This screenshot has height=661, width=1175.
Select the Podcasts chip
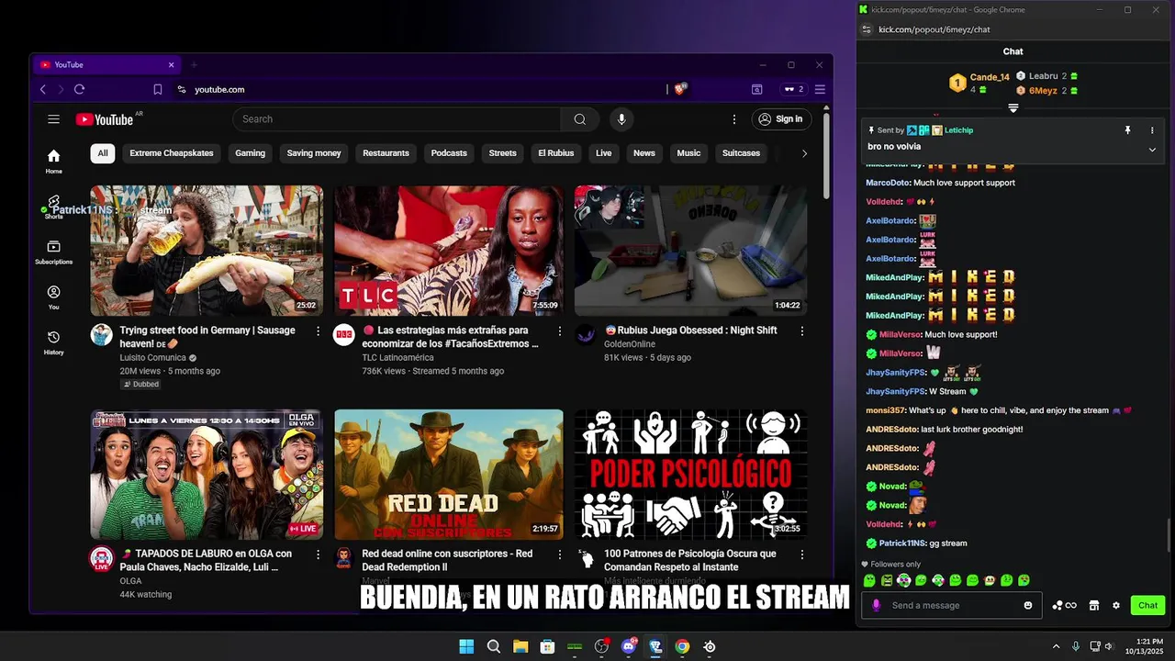[449, 153]
